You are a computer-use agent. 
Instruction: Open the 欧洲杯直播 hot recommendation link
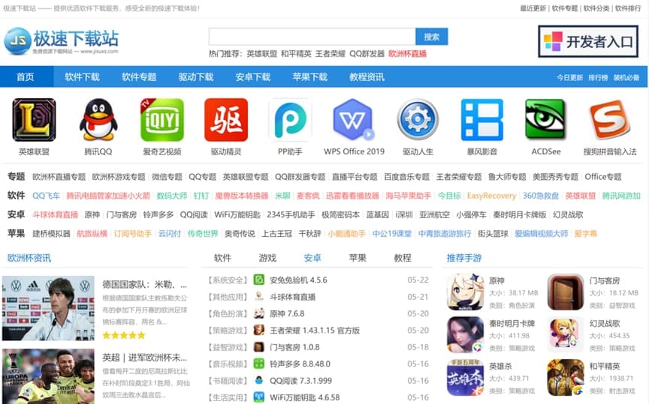pos(407,54)
